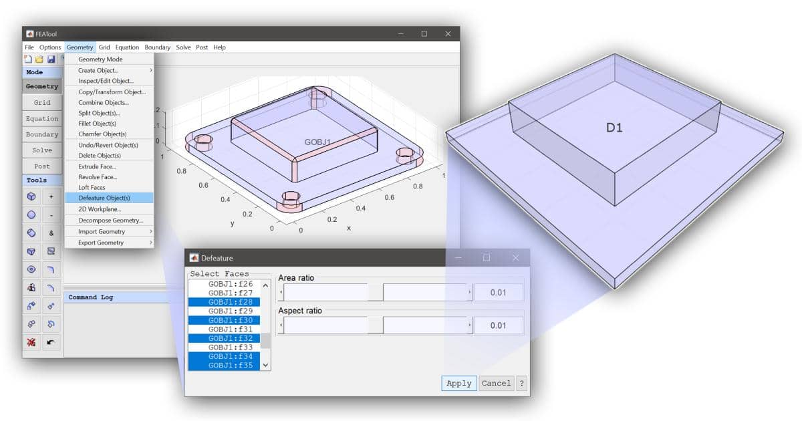Select the cylinder tool icon in Tools
The height and width of the screenshot is (421, 802).
(x=31, y=233)
